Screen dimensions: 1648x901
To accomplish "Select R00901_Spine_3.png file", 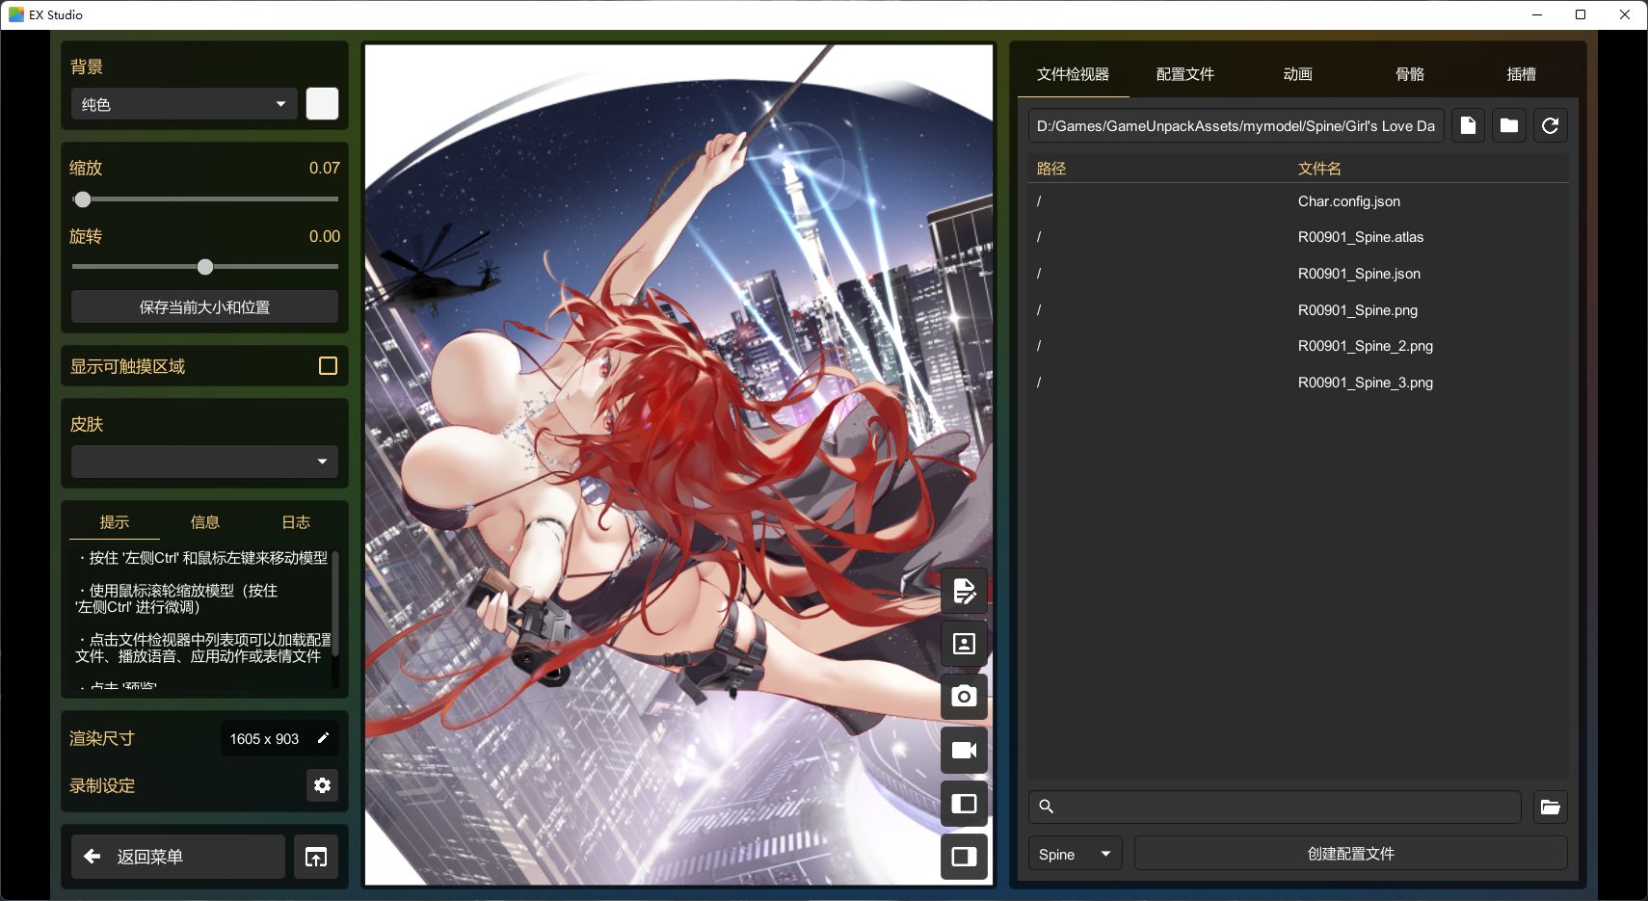I will pyautogui.click(x=1298, y=383).
